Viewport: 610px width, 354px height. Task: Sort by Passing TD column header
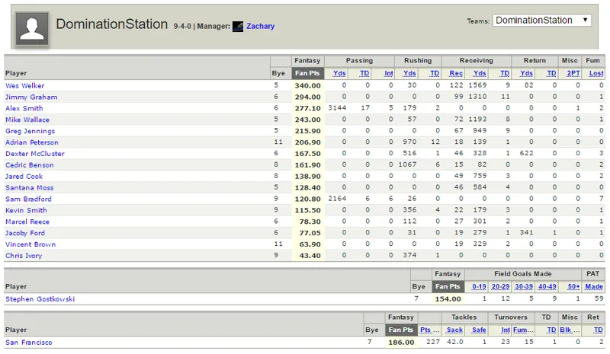point(364,73)
